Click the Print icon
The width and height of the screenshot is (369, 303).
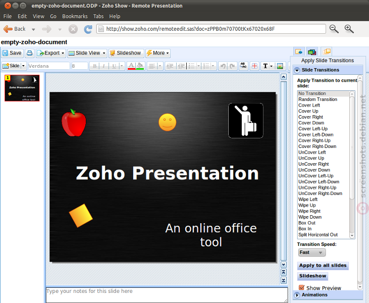coord(30,53)
